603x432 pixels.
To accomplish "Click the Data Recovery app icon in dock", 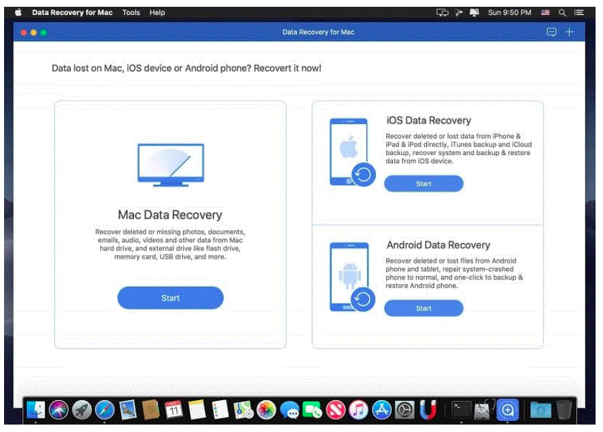I will coord(507,410).
